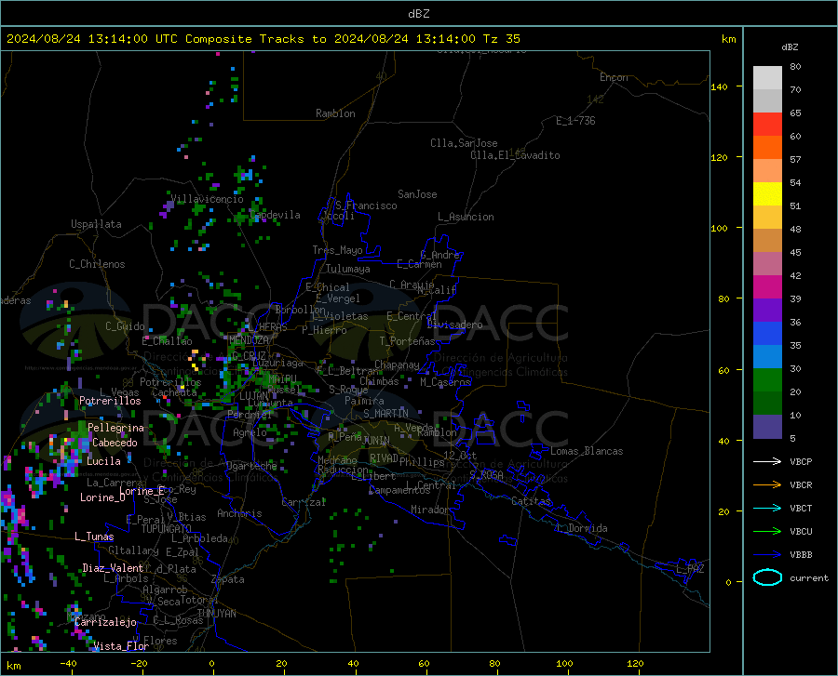Click the purple 36 dBZ color swatch
The width and height of the screenshot is (838, 676).
point(767,311)
